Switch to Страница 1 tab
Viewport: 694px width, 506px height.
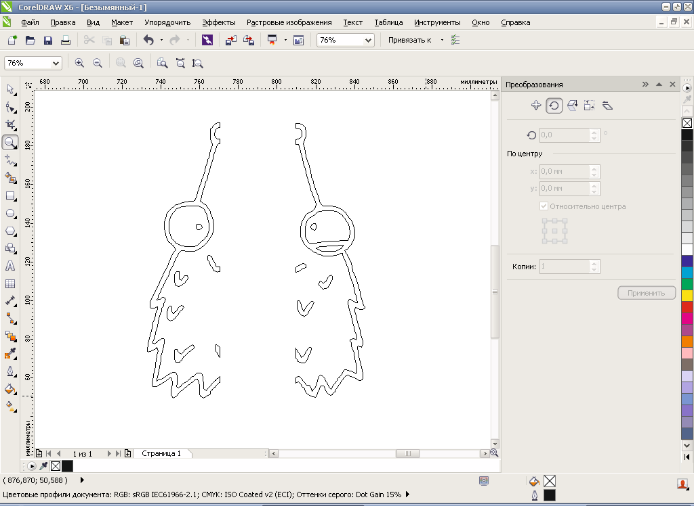[161, 453]
